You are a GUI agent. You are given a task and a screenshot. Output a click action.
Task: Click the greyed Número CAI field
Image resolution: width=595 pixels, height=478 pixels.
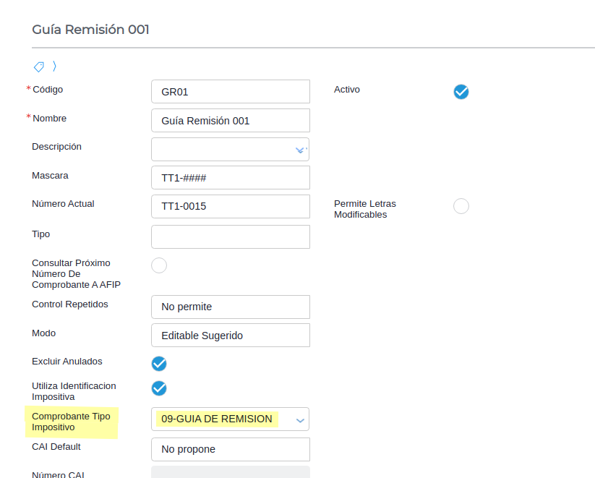[230, 472]
